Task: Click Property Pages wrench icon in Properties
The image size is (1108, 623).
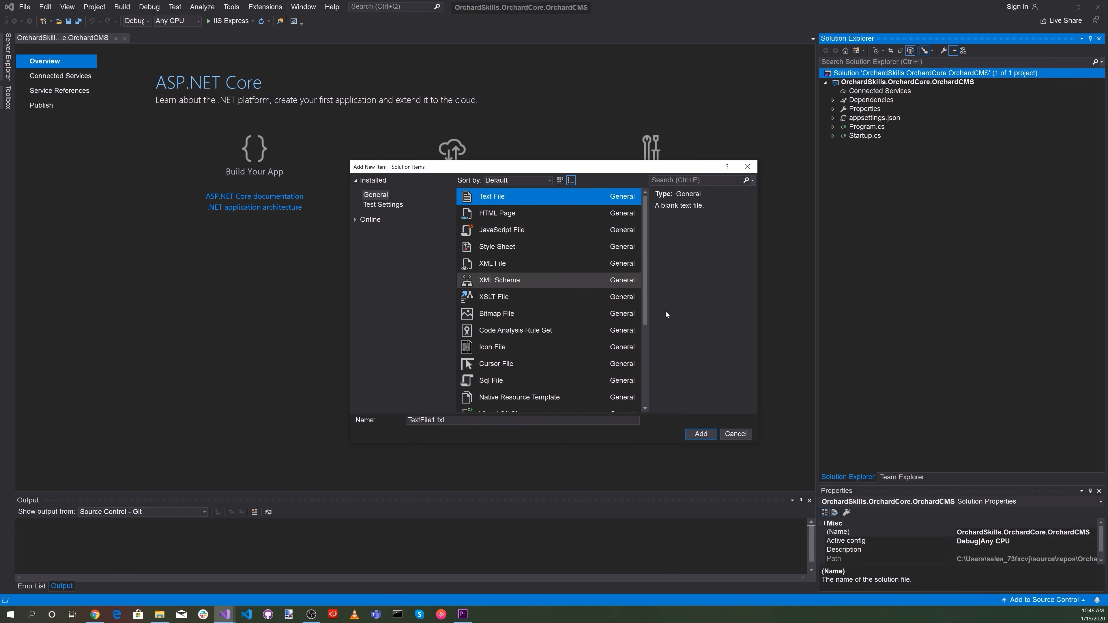Action: (846, 512)
